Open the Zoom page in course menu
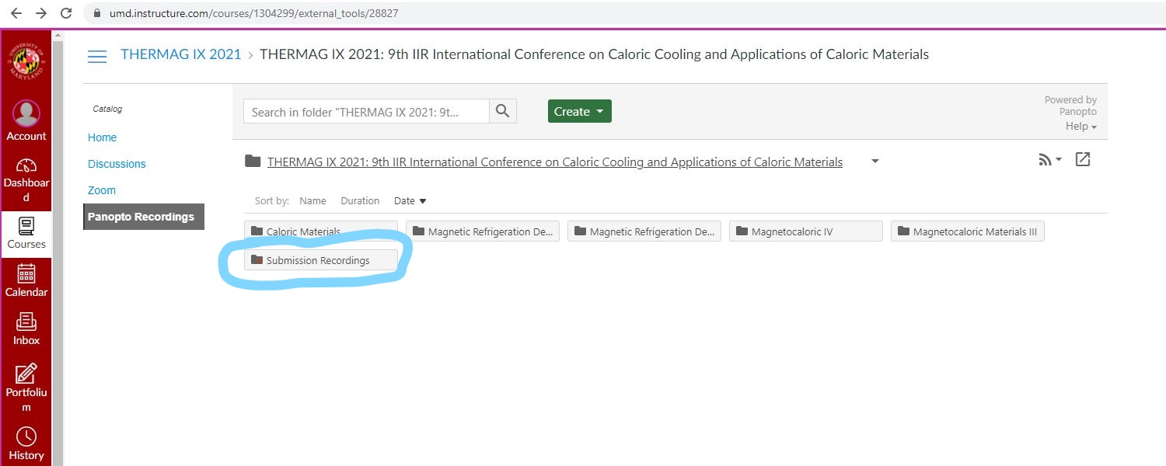The height and width of the screenshot is (466, 1166). tap(102, 190)
